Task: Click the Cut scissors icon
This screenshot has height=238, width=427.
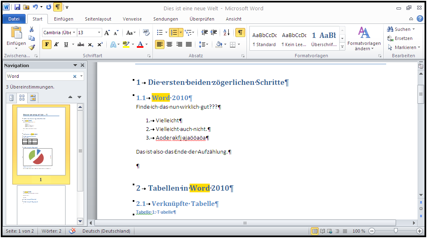Action: tap(32, 29)
